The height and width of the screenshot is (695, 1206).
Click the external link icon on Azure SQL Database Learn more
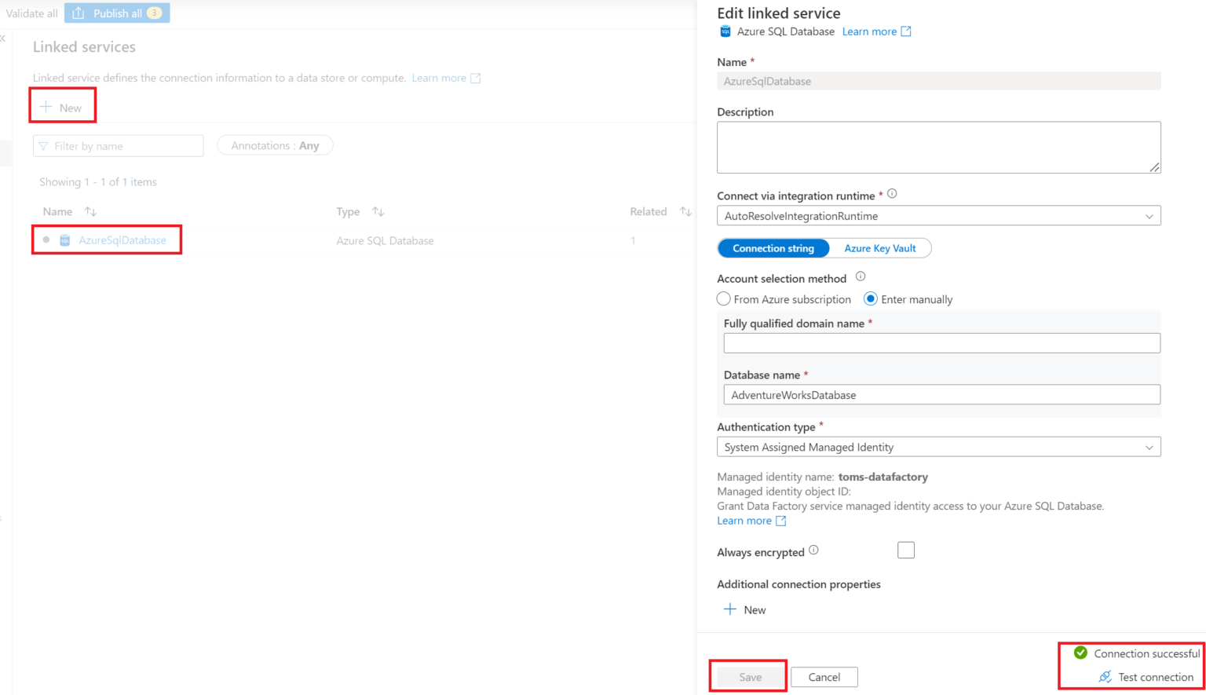(x=906, y=31)
